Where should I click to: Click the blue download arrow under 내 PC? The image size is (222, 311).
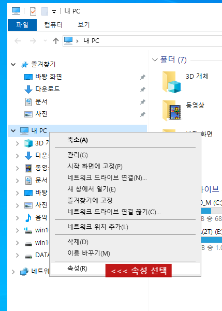[28, 156]
